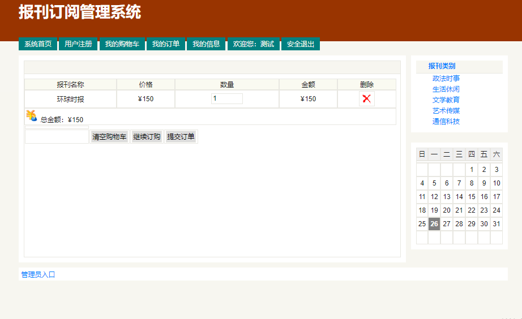Select calendar date 31

(x=497, y=224)
